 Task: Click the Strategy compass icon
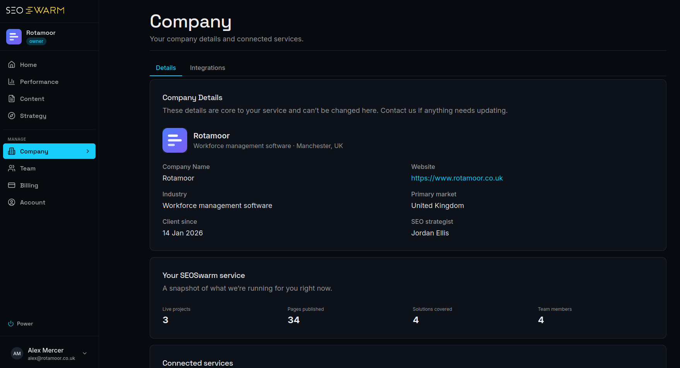(12, 116)
